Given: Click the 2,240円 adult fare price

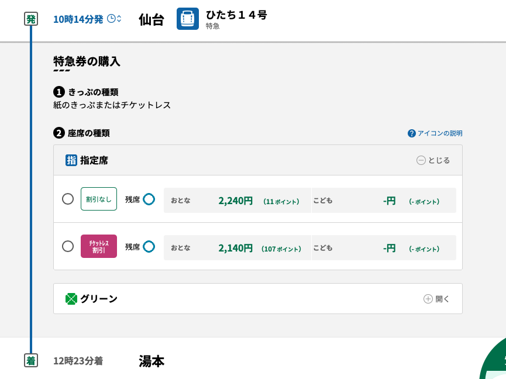Looking at the screenshot, I should [x=235, y=201].
